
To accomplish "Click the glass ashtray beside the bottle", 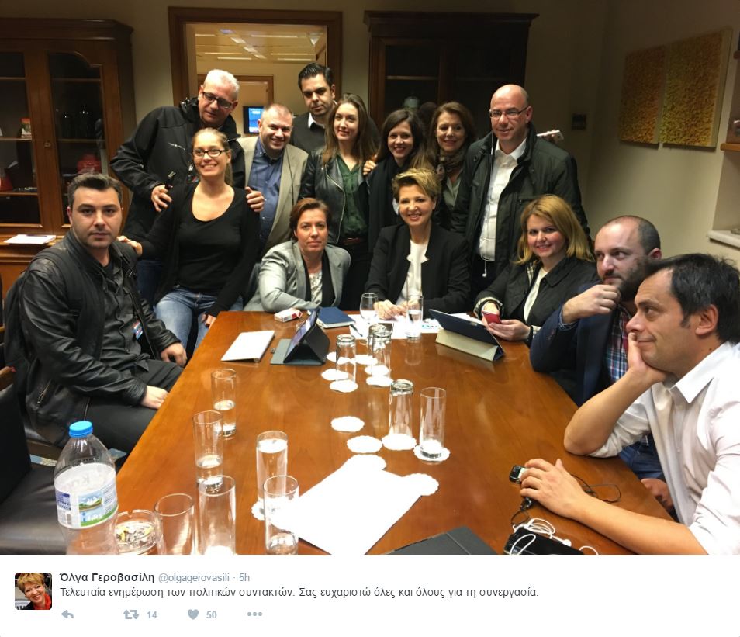I will click(x=137, y=531).
